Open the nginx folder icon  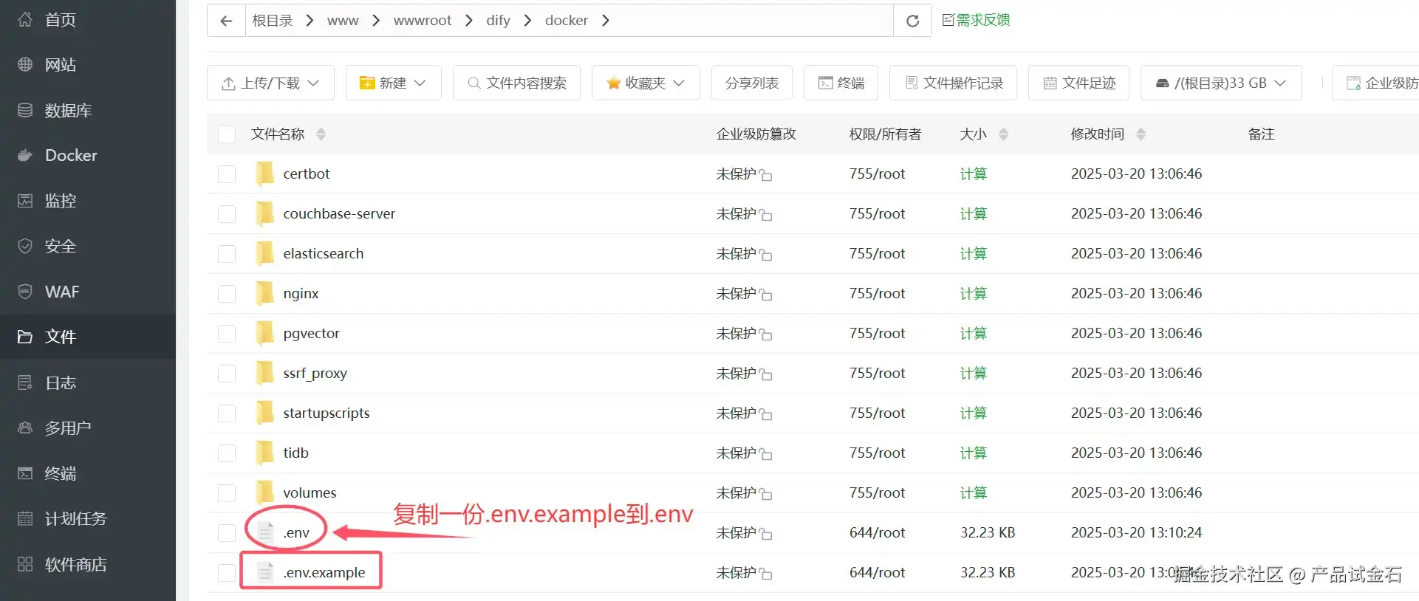(264, 293)
